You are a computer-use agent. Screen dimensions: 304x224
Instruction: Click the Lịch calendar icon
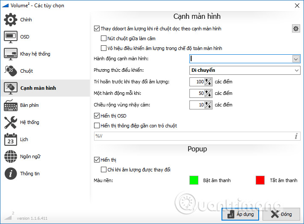[x=10, y=139]
